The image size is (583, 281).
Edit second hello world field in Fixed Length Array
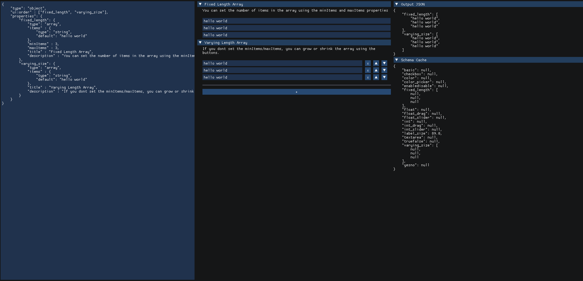coord(296,28)
